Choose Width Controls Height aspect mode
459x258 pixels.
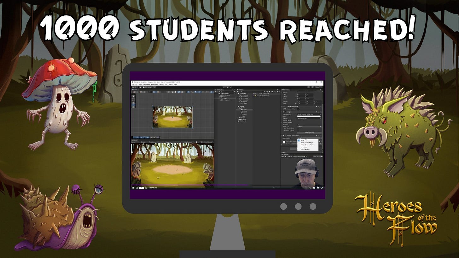[x=307, y=143]
